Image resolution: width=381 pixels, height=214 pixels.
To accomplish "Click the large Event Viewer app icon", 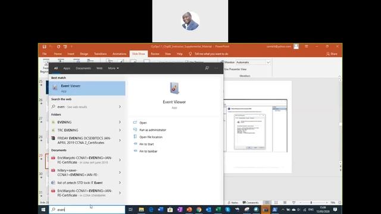I will pyautogui.click(x=174, y=88).
